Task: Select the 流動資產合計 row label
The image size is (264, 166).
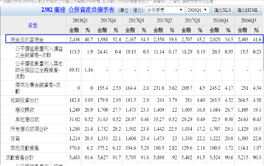Action: point(20,158)
